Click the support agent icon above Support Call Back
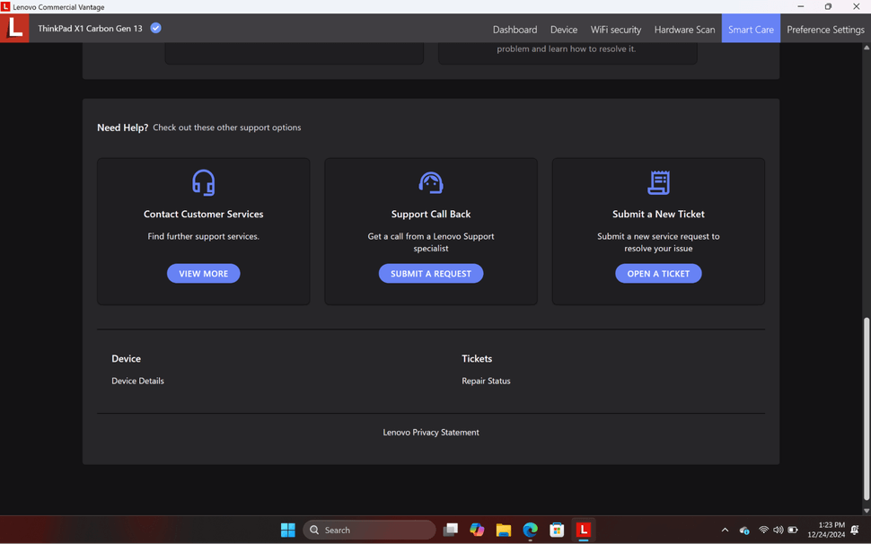This screenshot has height=544, width=871. pos(430,182)
